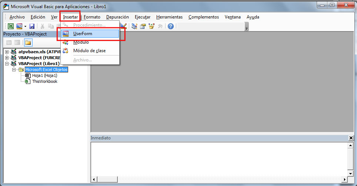The width and height of the screenshot is (357, 186).
Task: Click inside the Inmediato text area
Action: click(219, 159)
